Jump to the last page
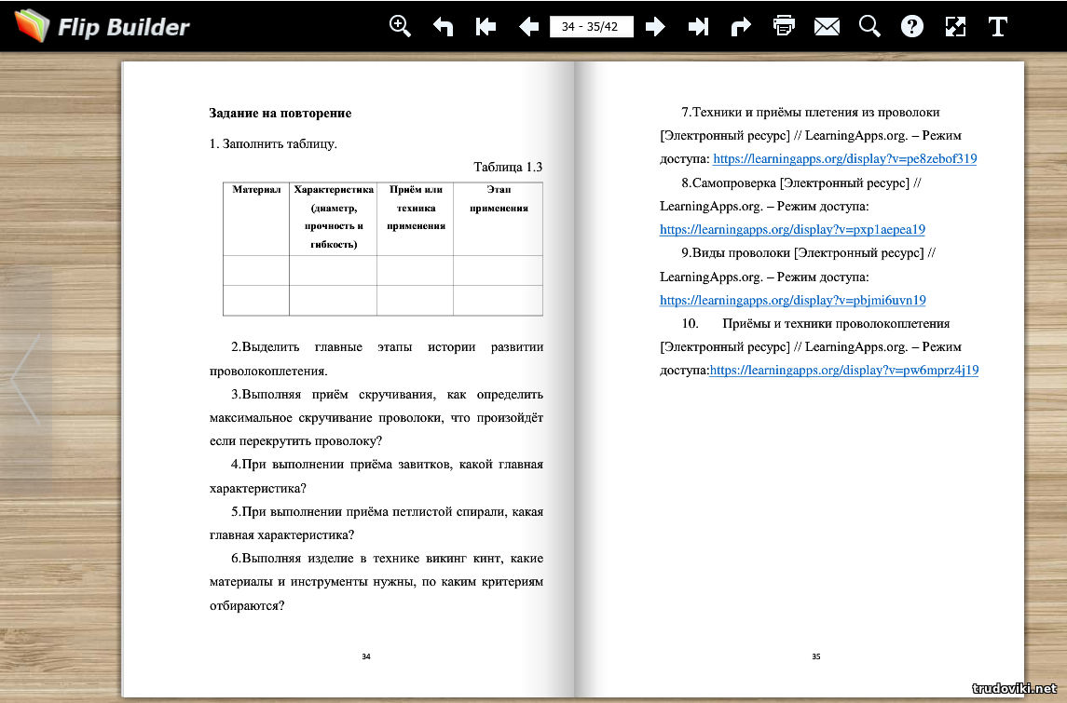This screenshot has height=703, width=1067. pos(698,26)
